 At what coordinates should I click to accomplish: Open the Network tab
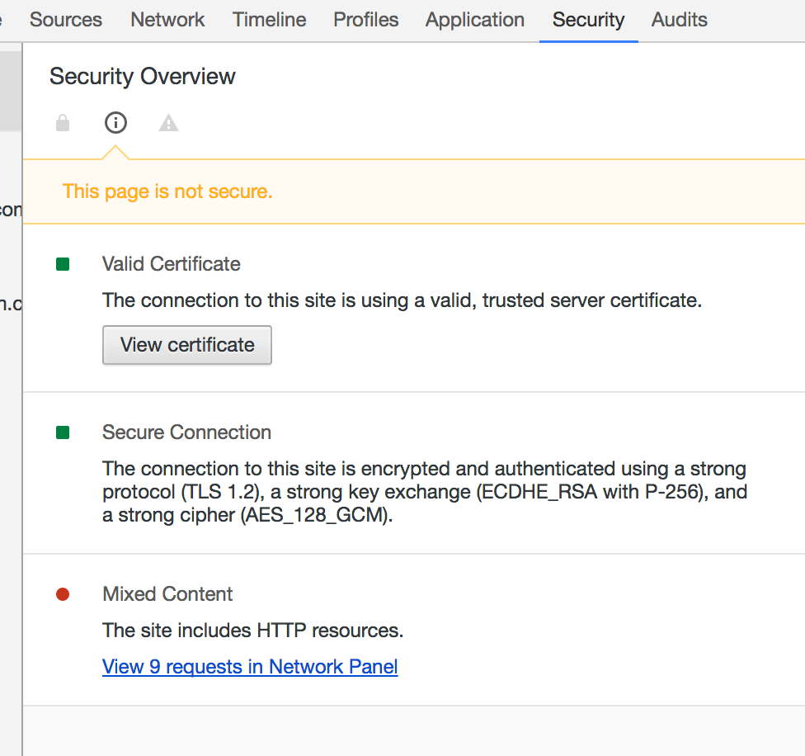tap(167, 20)
